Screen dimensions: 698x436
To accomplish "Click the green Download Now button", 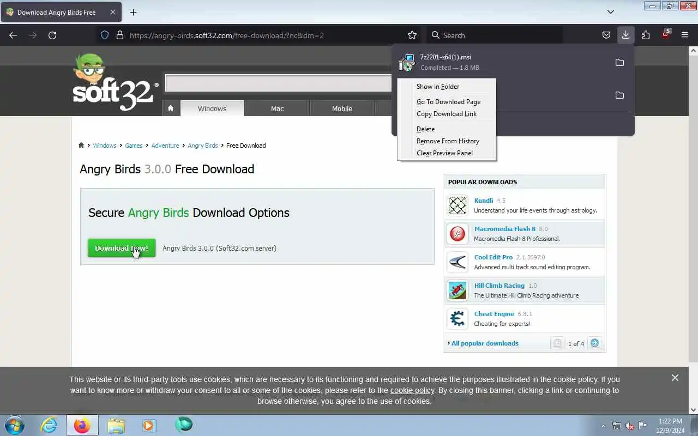I will click(x=122, y=248).
